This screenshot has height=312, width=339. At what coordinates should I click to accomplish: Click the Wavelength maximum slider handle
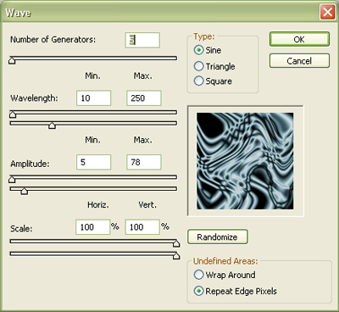tap(52, 125)
